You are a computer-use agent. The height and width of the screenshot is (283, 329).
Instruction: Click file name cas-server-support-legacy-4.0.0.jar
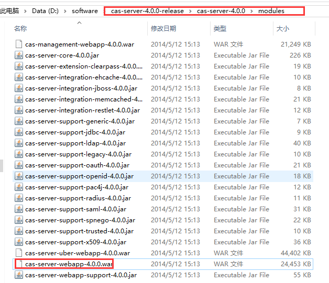click(x=78, y=154)
